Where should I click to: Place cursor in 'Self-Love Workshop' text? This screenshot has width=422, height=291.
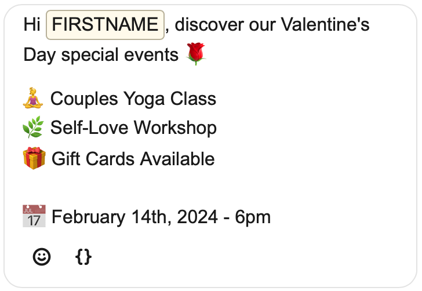tap(133, 128)
